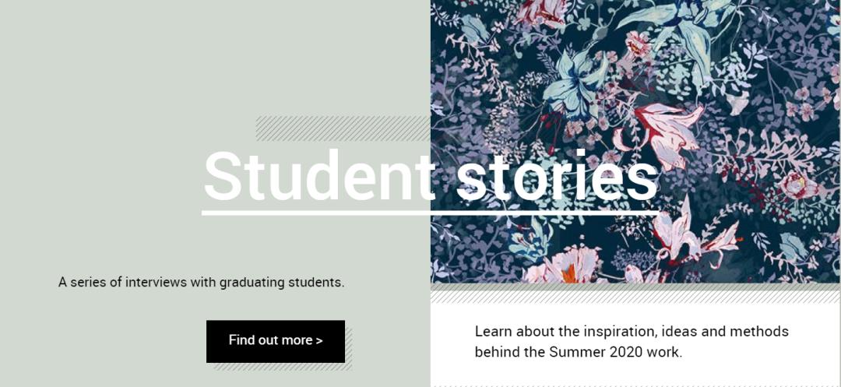841x387 pixels.
Task: Click the phrase "A series of interviews"
Action: click(117, 282)
